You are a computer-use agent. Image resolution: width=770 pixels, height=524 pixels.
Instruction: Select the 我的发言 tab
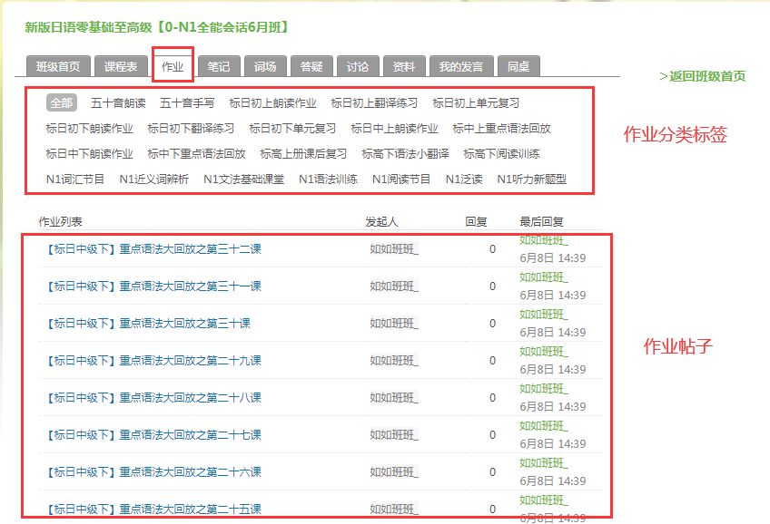pyautogui.click(x=461, y=66)
